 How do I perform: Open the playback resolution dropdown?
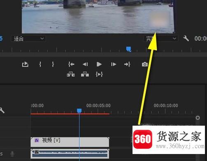click(160, 39)
